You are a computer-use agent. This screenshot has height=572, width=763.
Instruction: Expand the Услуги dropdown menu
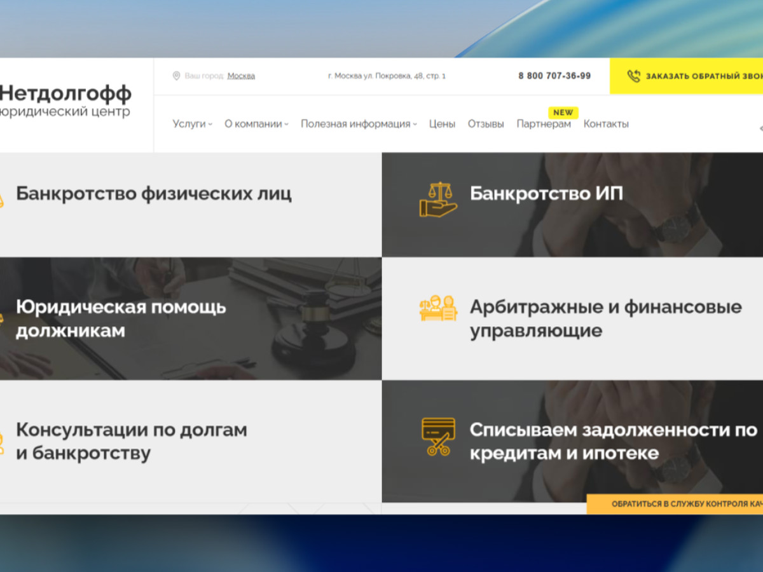click(x=192, y=124)
